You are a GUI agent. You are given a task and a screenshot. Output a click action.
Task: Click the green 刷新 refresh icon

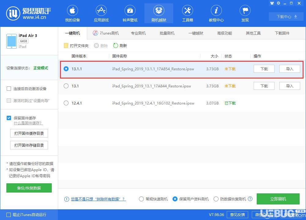116,46
